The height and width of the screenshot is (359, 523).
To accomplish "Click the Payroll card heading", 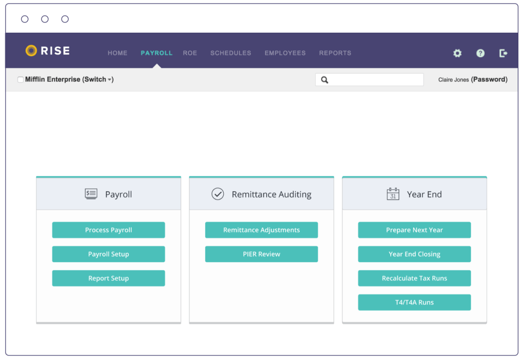I will pyautogui.click(x=118, y=194).
